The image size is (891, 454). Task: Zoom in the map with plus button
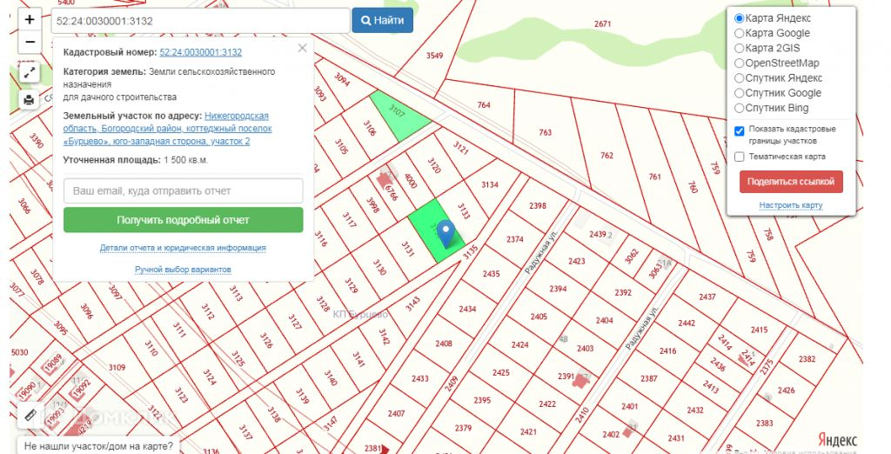(x=30, y=19)
